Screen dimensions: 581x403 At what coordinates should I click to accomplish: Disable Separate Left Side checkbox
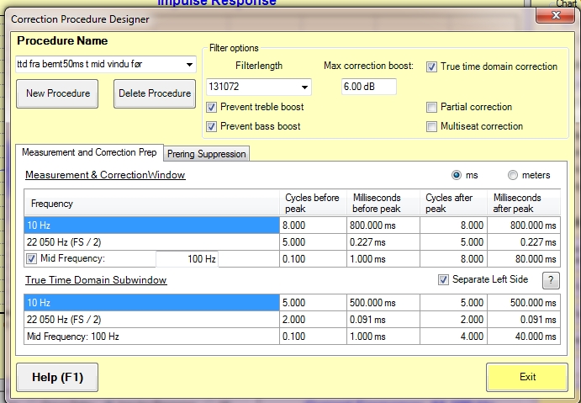point(443,280)
